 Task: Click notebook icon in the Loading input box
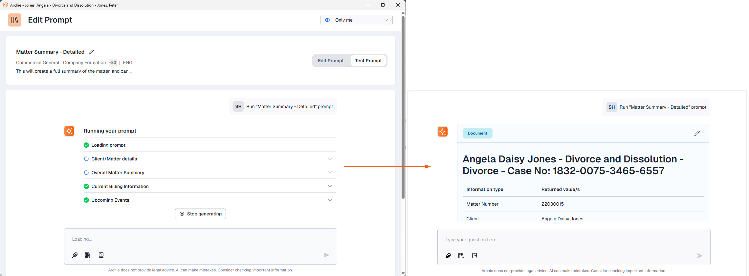[x=101, y=255]
